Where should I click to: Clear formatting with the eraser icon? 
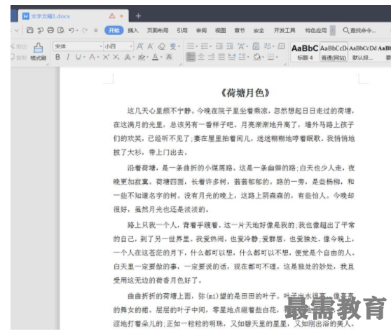point(162,46)
